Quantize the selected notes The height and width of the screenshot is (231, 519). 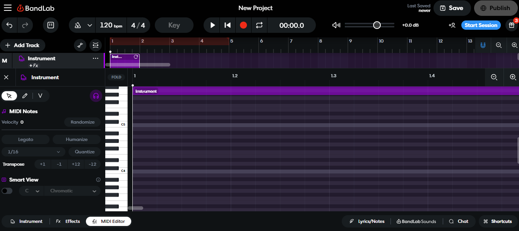(85, 152)
